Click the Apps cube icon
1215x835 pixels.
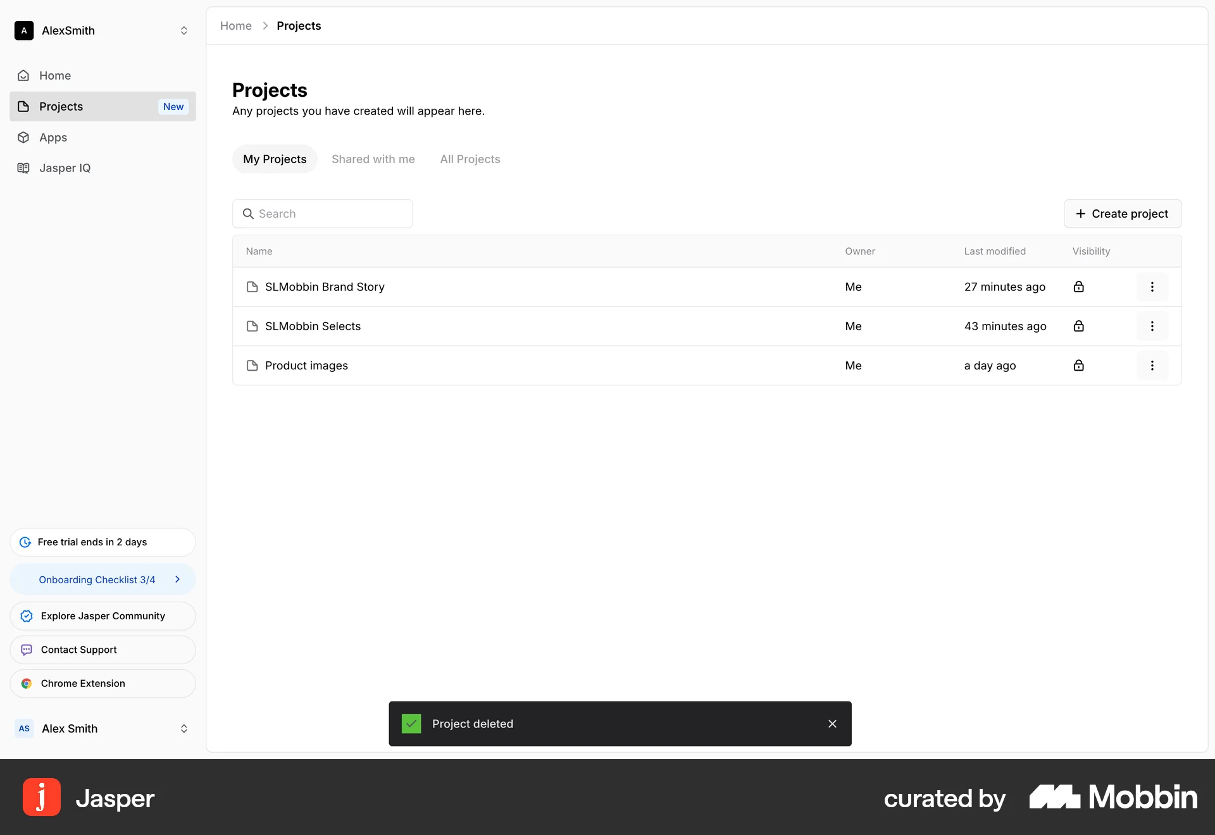(x=23, y=137)
